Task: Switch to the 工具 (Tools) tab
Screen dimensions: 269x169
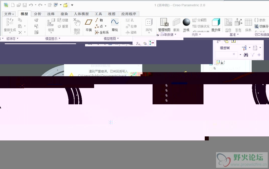Action: pos(98,14)
